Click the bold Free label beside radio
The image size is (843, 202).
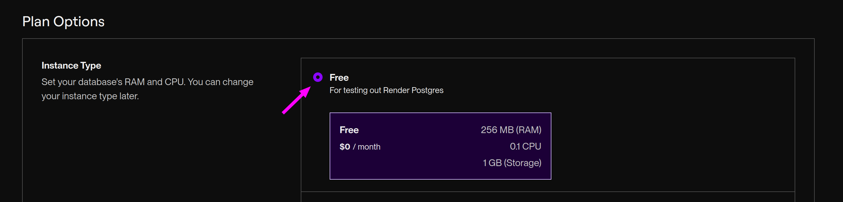[x=339, y=77]
